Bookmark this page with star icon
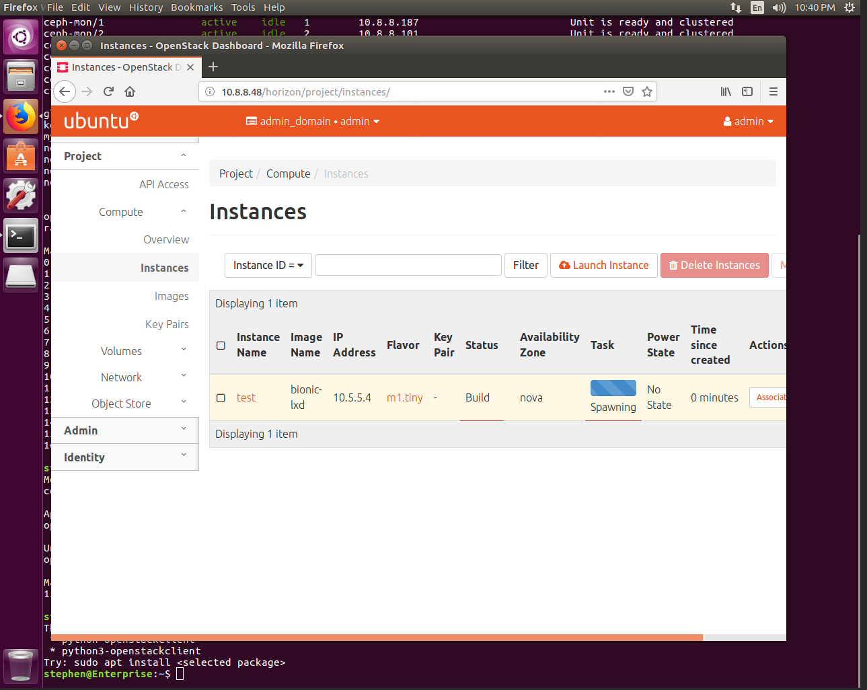This screenshot has width=867, height=690. [647, 91]
